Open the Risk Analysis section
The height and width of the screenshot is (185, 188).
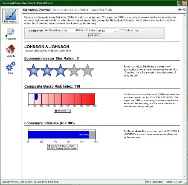tap(11, 16)
